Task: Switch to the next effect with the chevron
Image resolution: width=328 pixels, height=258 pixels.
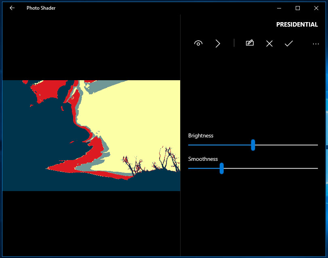Action: (x=218, y=44)
